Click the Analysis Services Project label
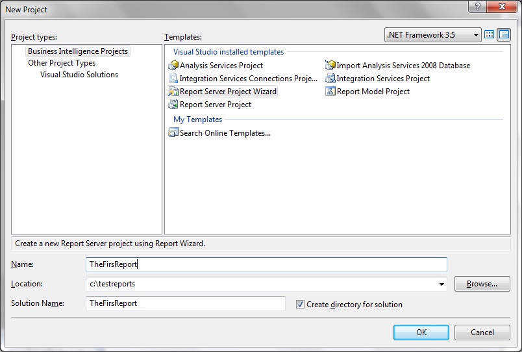 pos(221,66)
